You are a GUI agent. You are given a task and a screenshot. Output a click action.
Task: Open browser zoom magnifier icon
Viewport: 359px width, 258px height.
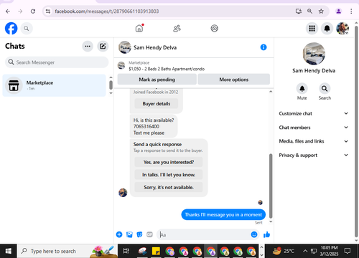(309, 11)
